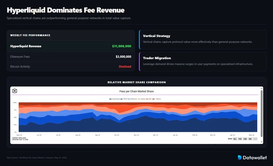Click the Datawallet wordmark text
Screen dimensions: 273x166
255,158
